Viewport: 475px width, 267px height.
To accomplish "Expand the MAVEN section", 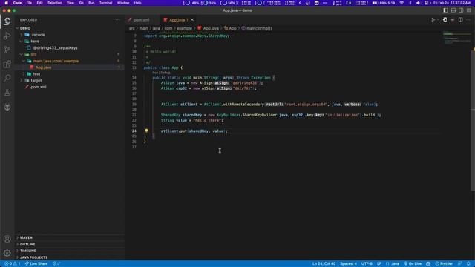I will tap(26, 237).
